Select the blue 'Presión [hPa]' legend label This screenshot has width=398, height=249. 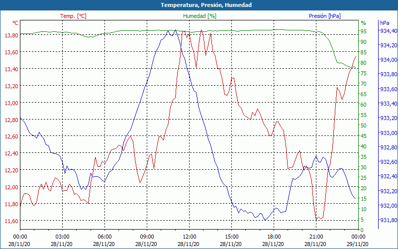[325, 16]
